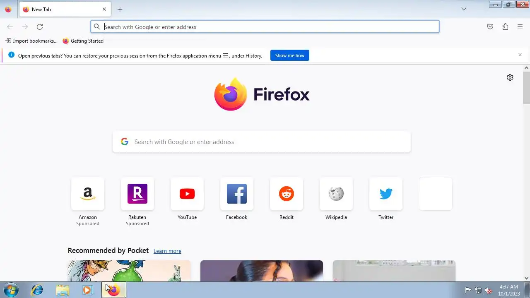
Task: Click the empty shortcut tile placeholder
Action: point(436,194)
